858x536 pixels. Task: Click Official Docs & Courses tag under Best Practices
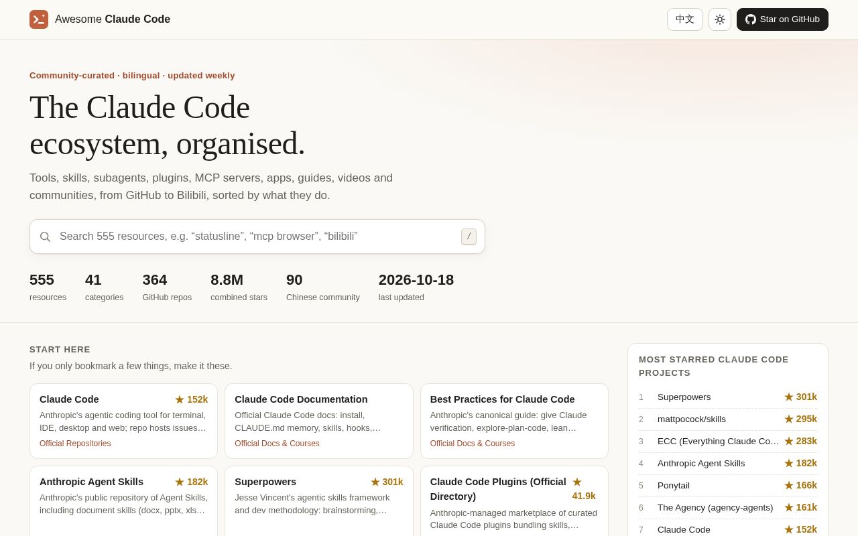pos(473,444)
